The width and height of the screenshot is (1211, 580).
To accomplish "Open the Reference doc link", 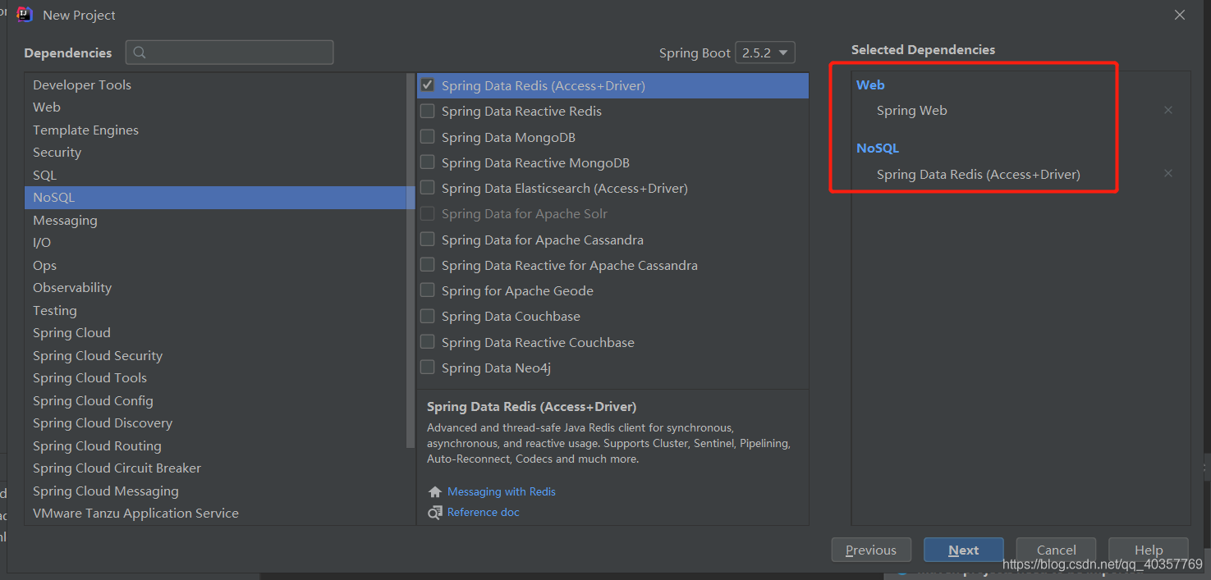I will click(x=484, y=512).
